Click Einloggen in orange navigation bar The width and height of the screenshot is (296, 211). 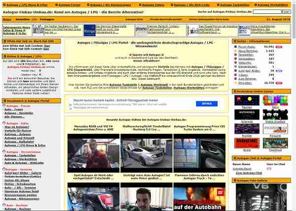tap(47, 19)
